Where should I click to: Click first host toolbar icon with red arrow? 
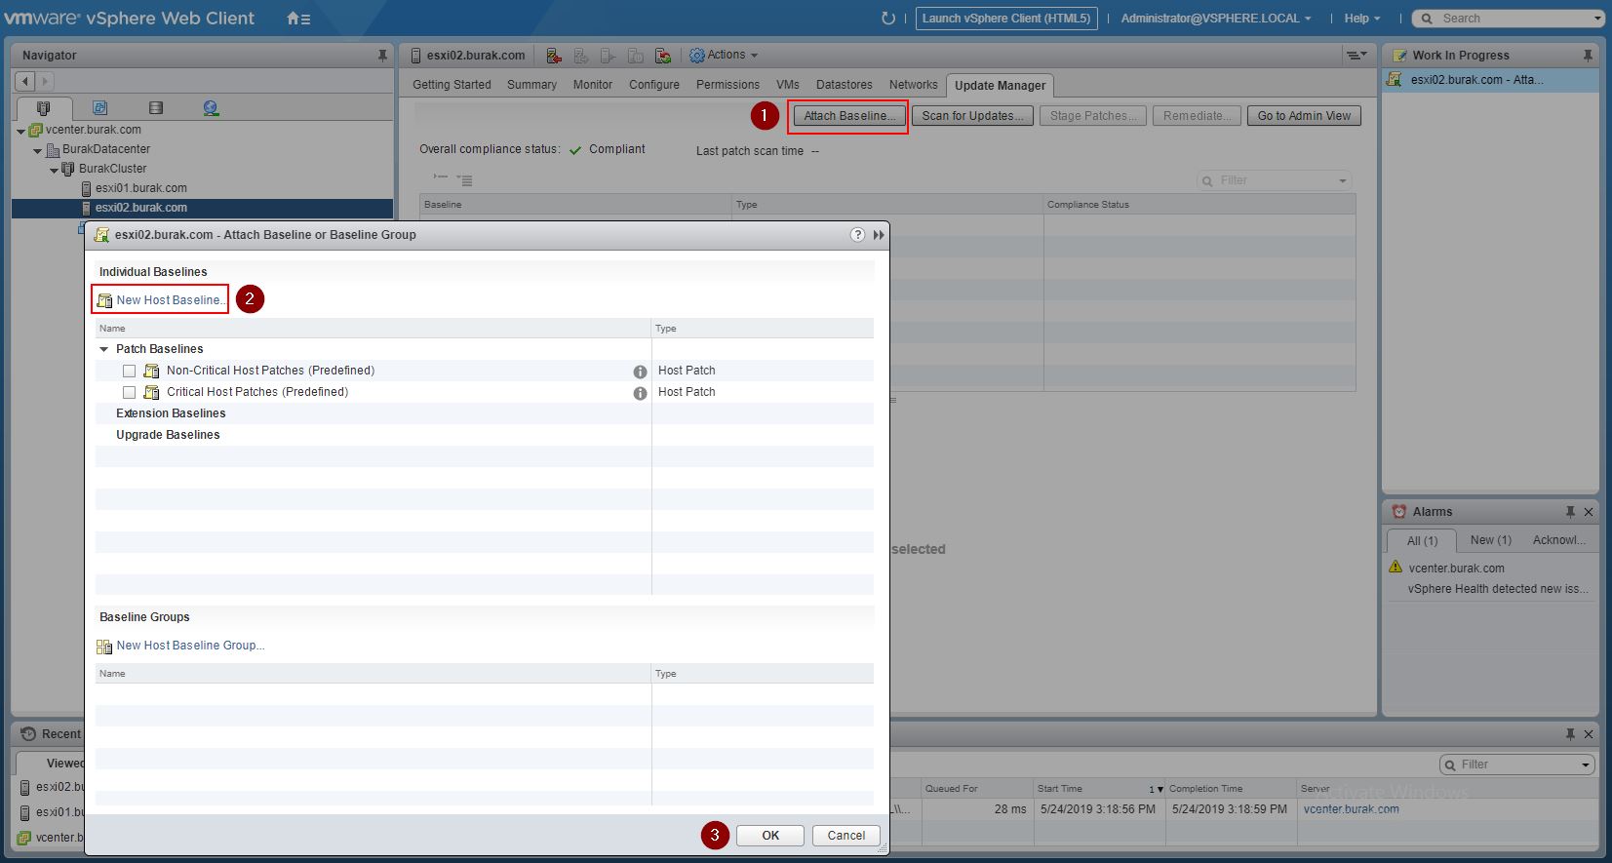pos(554,56)
